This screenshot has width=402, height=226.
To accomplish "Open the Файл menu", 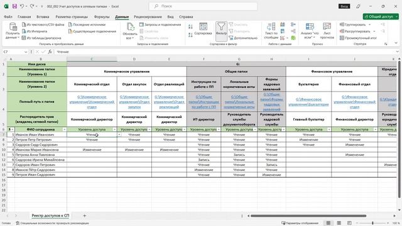I will coord(8,17).
